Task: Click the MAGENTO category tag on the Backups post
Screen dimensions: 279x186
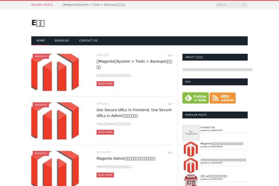Action: pos(41,56)
